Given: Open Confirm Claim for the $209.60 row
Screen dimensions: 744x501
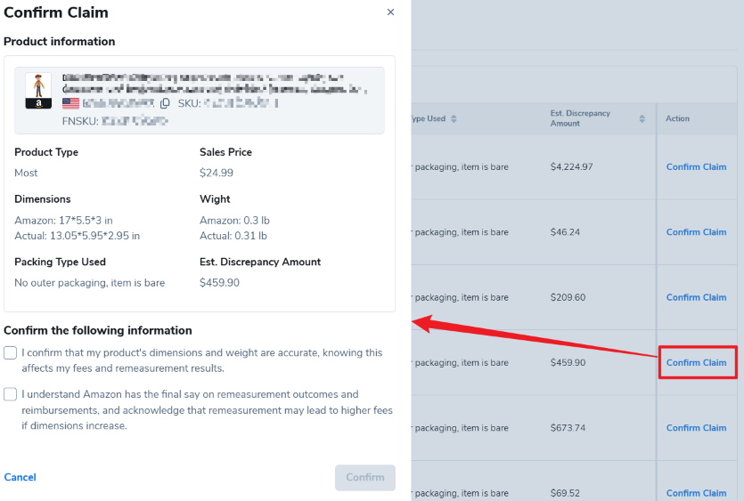Looking at the screenshot, I should (696, 297).
